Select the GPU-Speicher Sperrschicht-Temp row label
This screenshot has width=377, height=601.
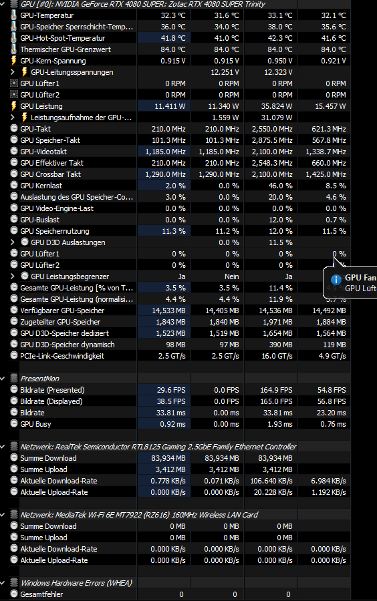(x=77, y=27)
